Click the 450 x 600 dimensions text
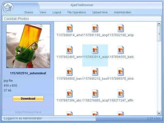Viewport: 164px width, 123px height. click(x=10, y=86)
